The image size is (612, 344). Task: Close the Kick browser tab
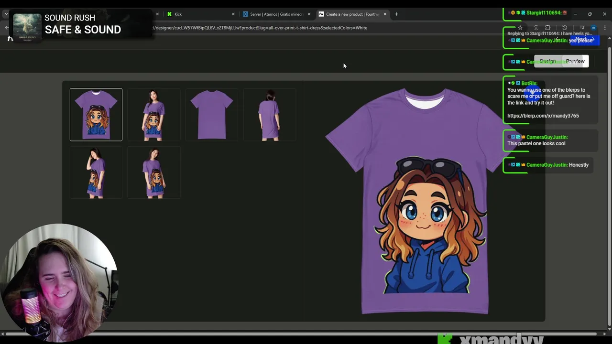(x=233, y=14)
